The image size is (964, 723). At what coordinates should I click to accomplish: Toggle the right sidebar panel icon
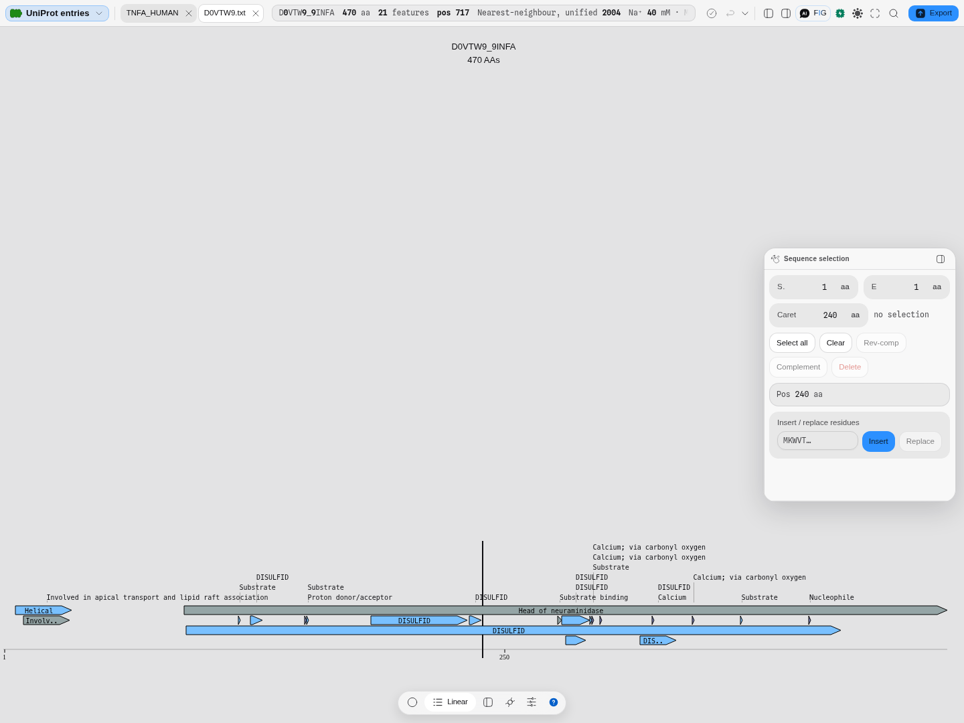point(786,13)
